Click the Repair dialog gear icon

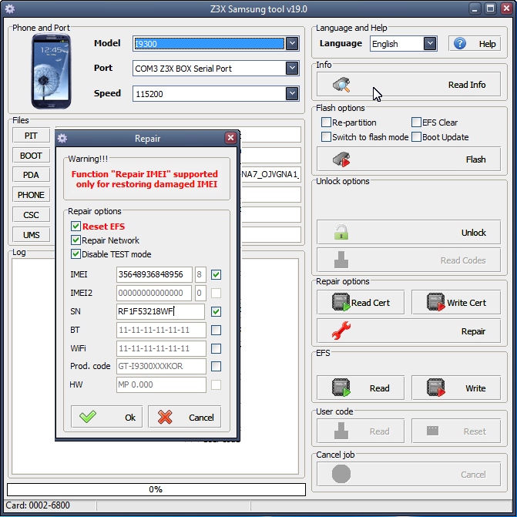62,139
